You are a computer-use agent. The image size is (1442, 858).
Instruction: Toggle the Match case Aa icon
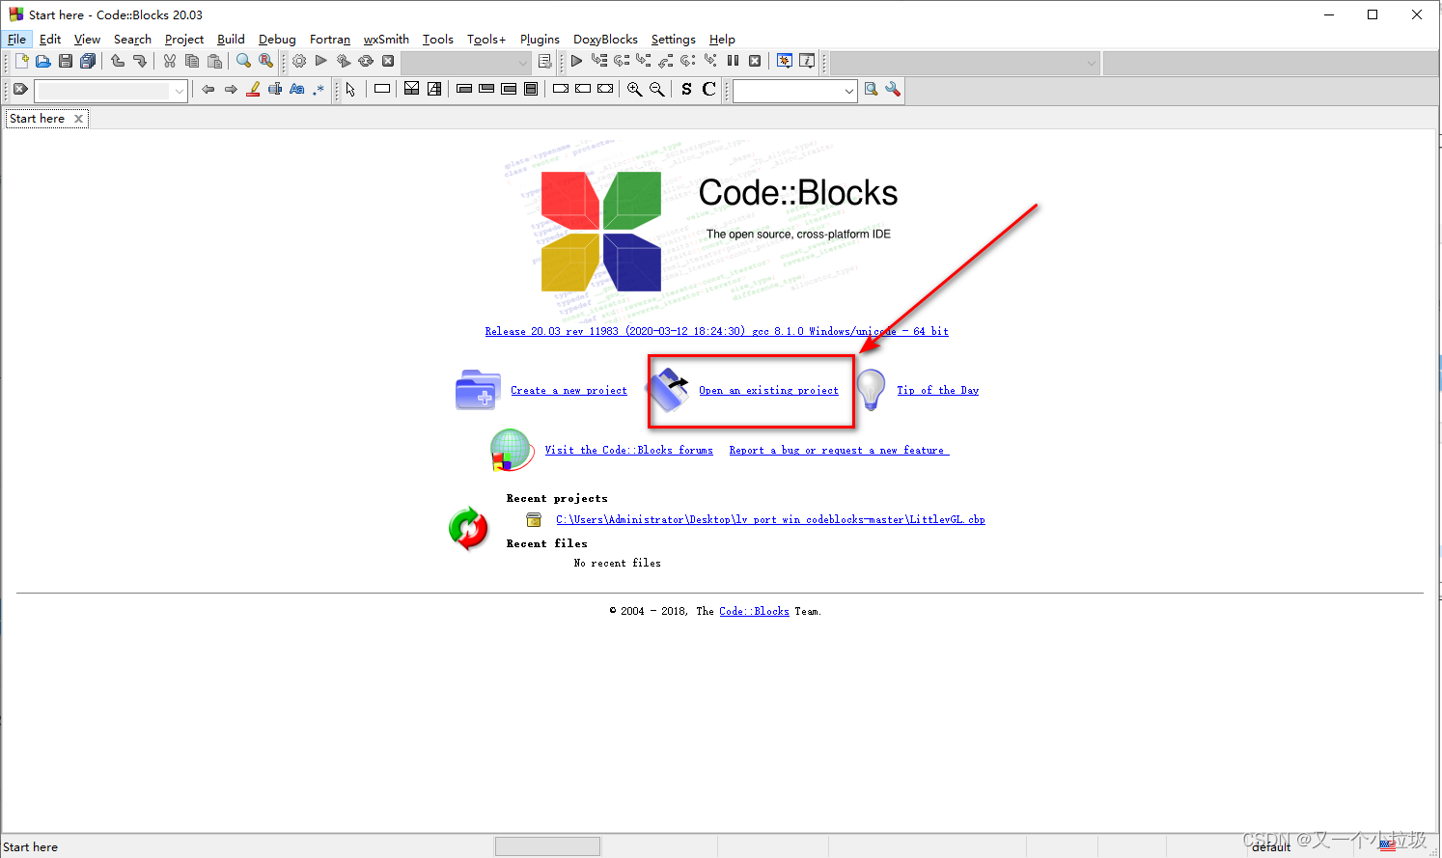(297, 90)
